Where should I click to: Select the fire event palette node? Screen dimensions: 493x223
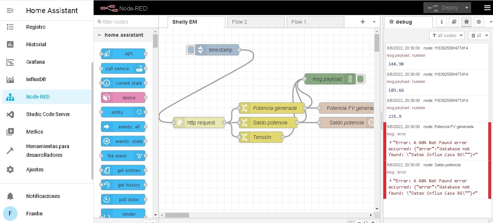click(123, 156)
